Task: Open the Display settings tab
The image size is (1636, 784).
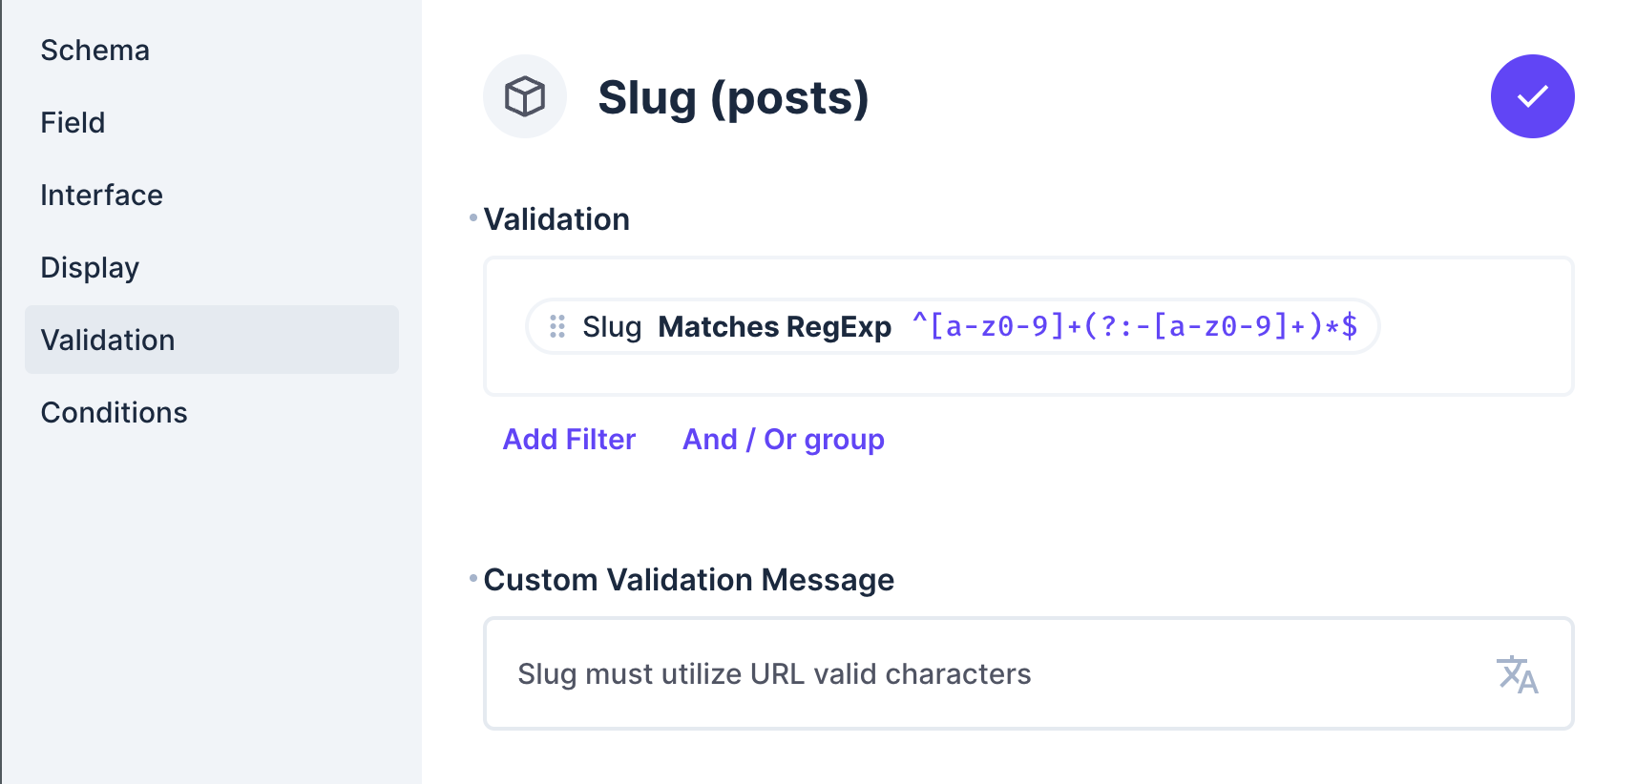Action: (90, 267)
